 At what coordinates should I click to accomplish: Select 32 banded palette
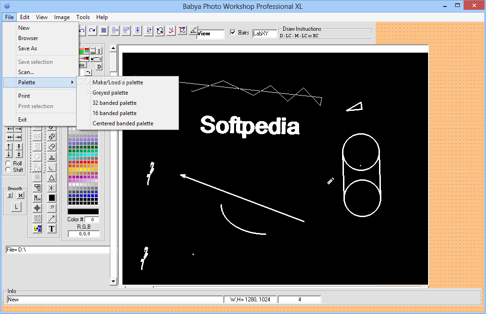point(128,102)
